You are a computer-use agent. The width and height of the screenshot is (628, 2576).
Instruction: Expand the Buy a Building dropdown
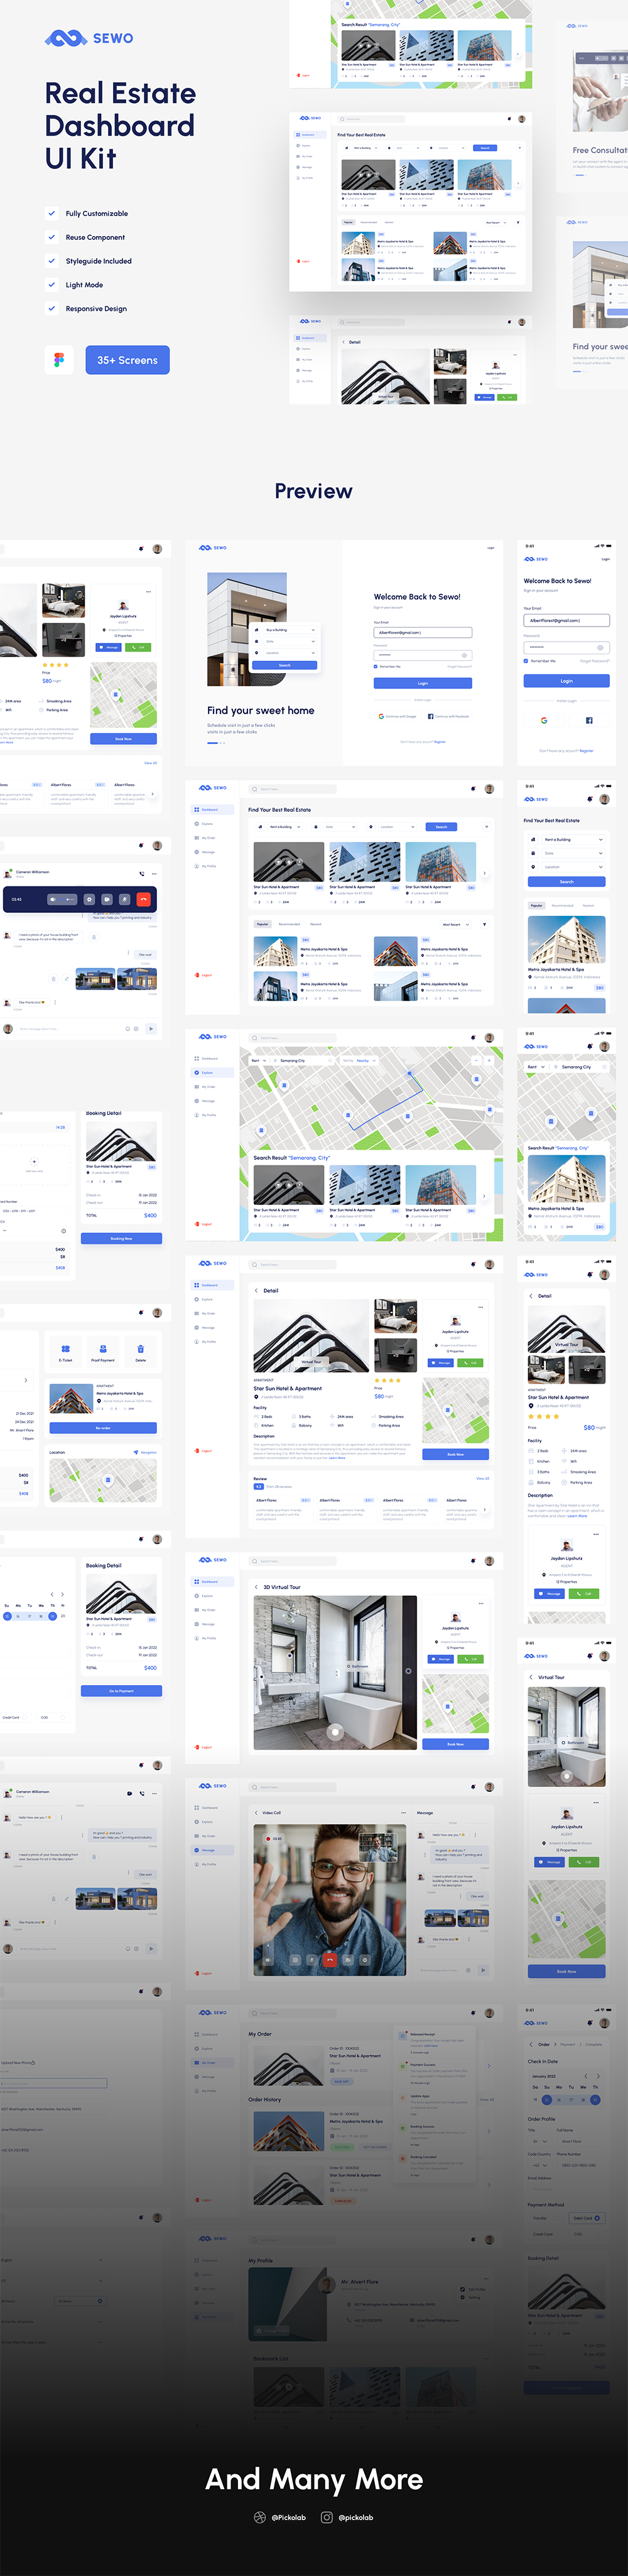[291, 630]
